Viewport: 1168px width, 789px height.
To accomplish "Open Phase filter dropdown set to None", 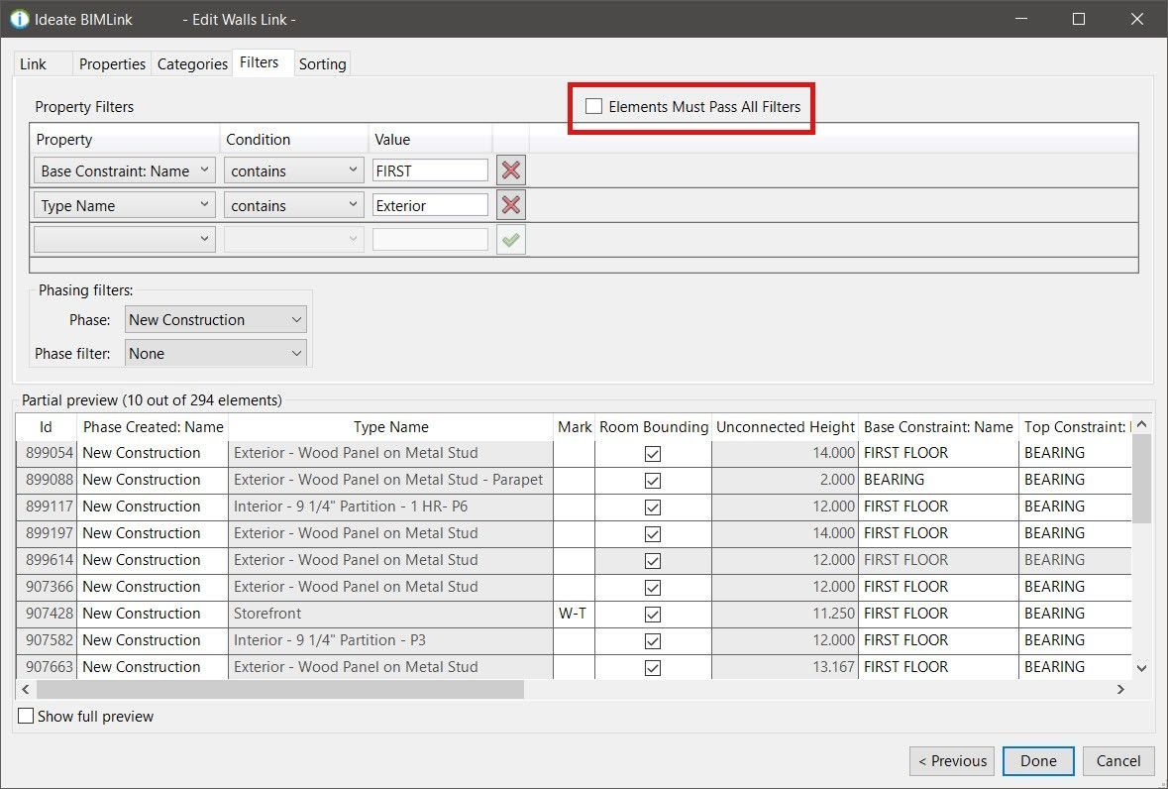I will point(215,353).
